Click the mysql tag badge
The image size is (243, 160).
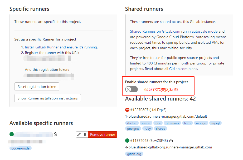point(216,123)
